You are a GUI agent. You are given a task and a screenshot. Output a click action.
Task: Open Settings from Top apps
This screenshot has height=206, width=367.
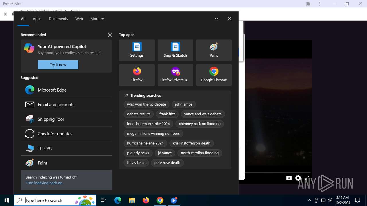pos(137,50)
